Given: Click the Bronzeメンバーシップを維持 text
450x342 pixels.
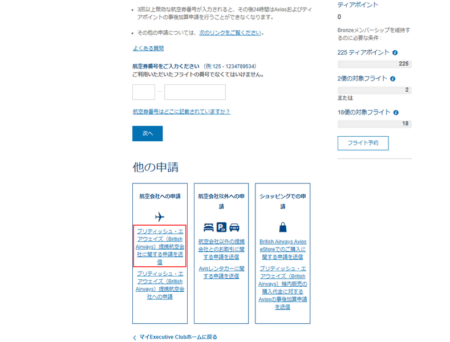Looking at the screenshot, I should click(374, 34).
